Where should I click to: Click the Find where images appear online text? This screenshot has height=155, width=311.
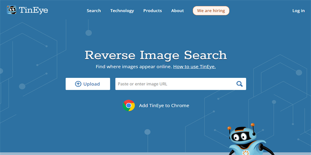133,67
